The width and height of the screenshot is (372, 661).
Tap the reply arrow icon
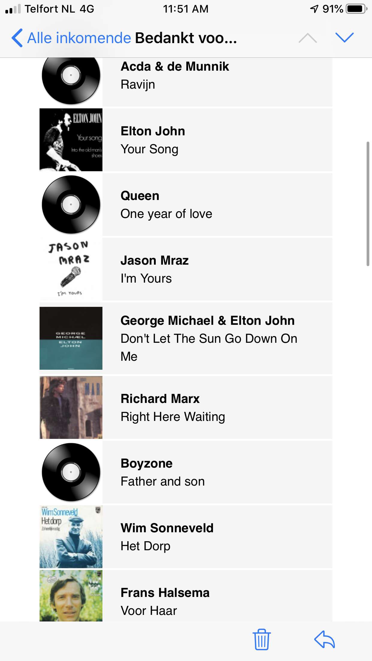point(325,639)
